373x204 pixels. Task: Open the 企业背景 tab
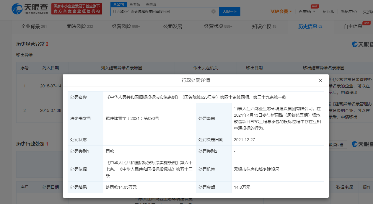coord(34,26)
